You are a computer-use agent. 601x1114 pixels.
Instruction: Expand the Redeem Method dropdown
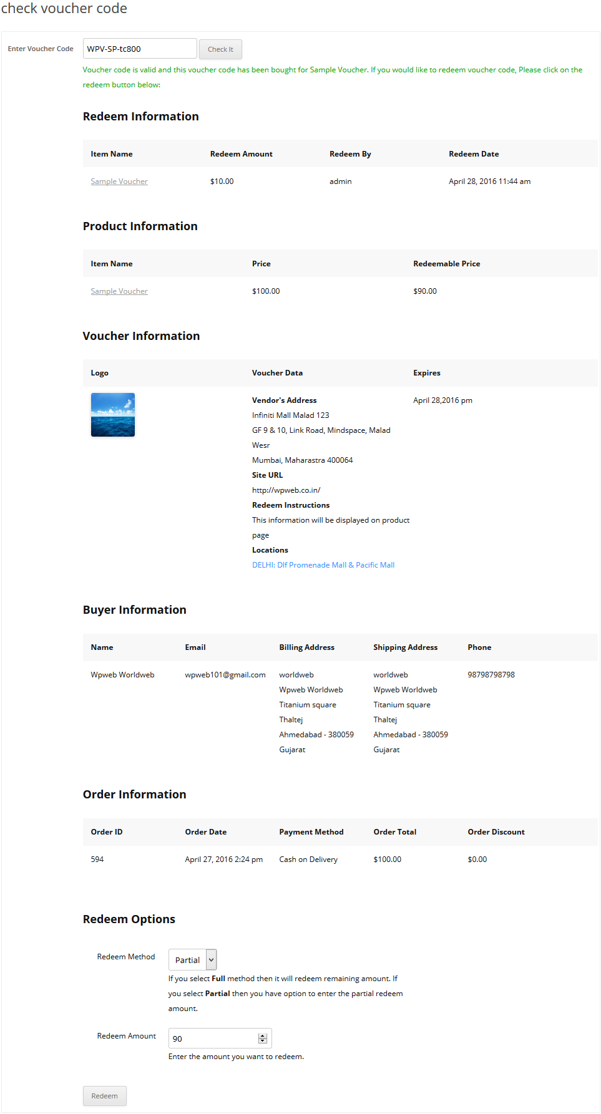[x=192, y=960]
